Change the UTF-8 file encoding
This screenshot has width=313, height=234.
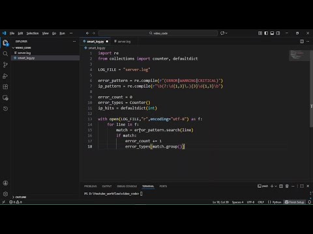(x=250, y=202)
